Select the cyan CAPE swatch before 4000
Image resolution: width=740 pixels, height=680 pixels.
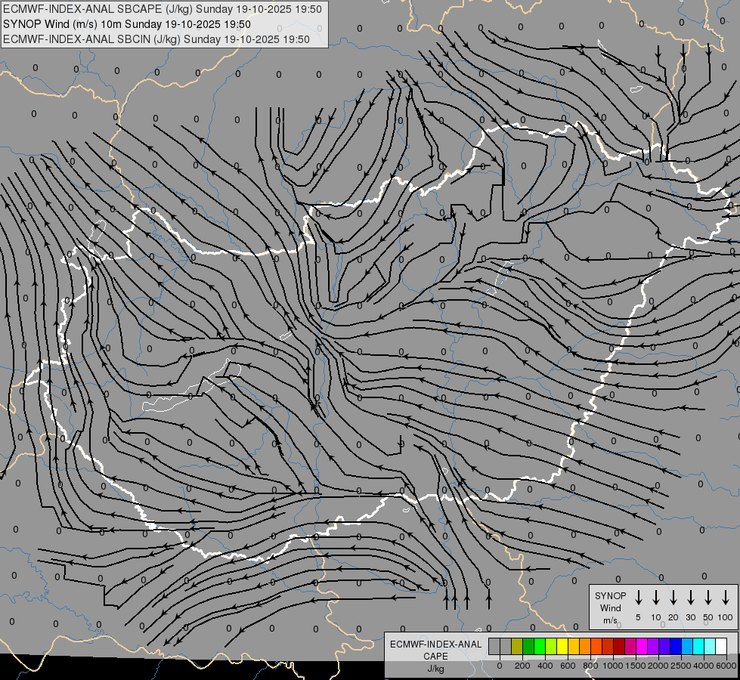pyautogui.click(x=699, y=646)
